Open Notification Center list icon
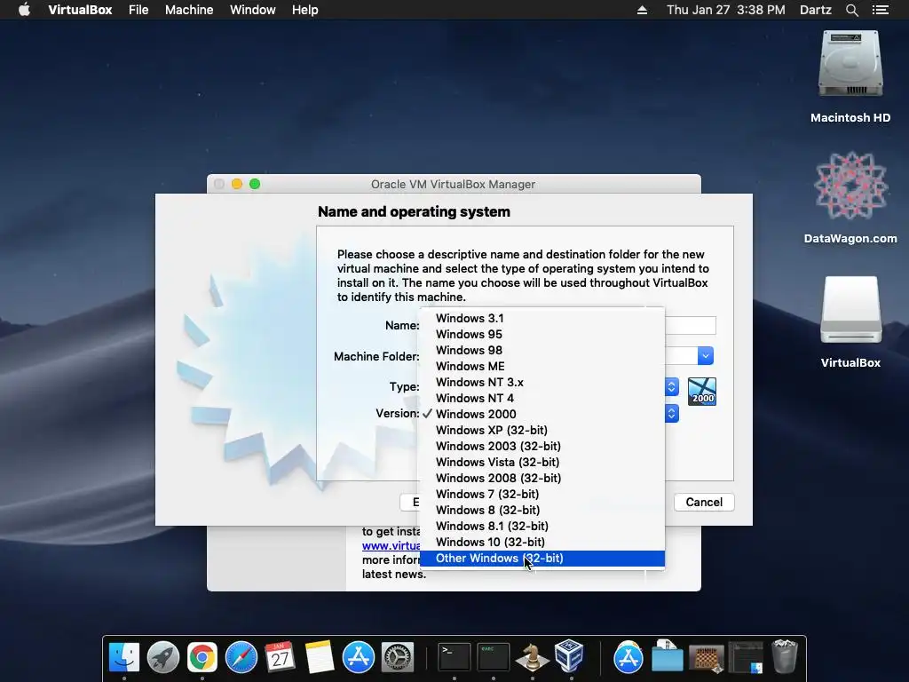Viewport: 909px width, 682px height. (x=881, y=10)
